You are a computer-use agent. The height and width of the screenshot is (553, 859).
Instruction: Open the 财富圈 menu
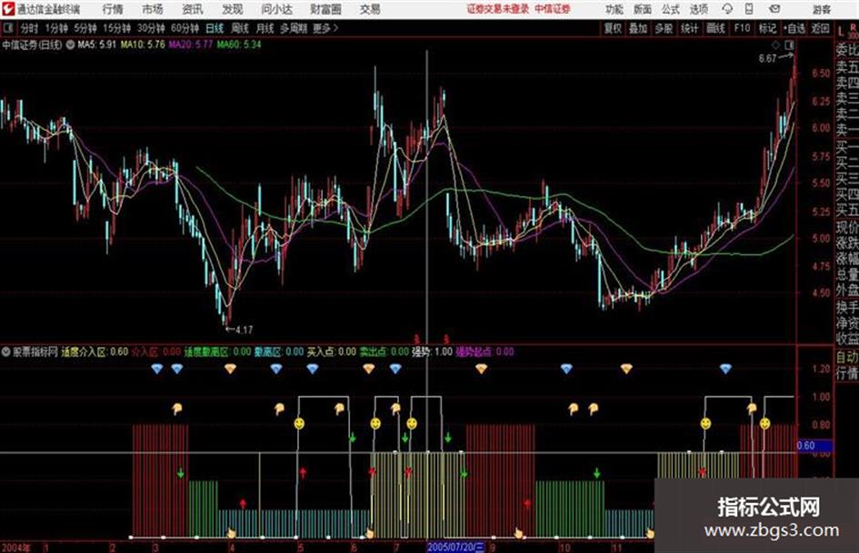(325, 9)
